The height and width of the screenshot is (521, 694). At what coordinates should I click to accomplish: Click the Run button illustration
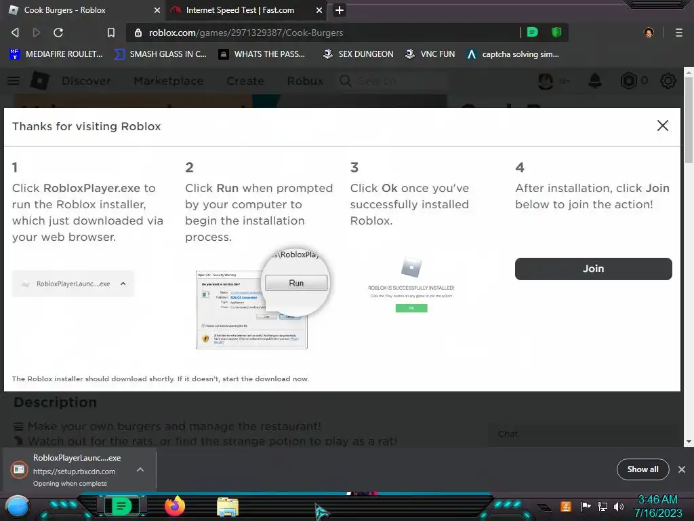point(296,283)
